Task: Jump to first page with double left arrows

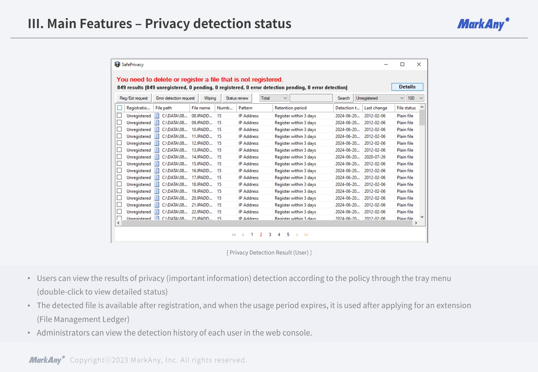Action: [234, 235]
